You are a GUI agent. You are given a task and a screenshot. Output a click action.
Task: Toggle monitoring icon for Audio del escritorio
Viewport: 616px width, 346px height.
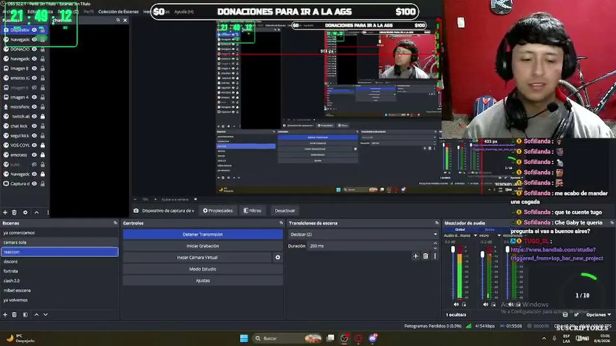point(464,304)
